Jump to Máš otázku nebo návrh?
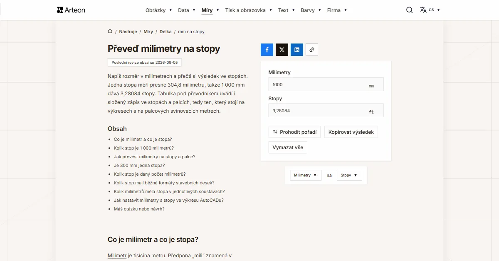 click(x=139, y=209)
